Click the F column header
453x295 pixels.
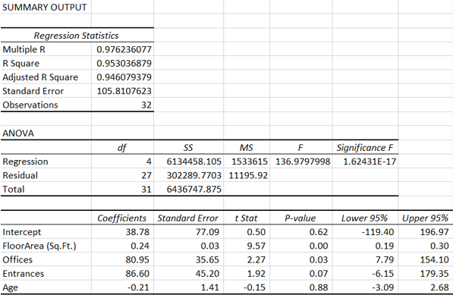300,147
